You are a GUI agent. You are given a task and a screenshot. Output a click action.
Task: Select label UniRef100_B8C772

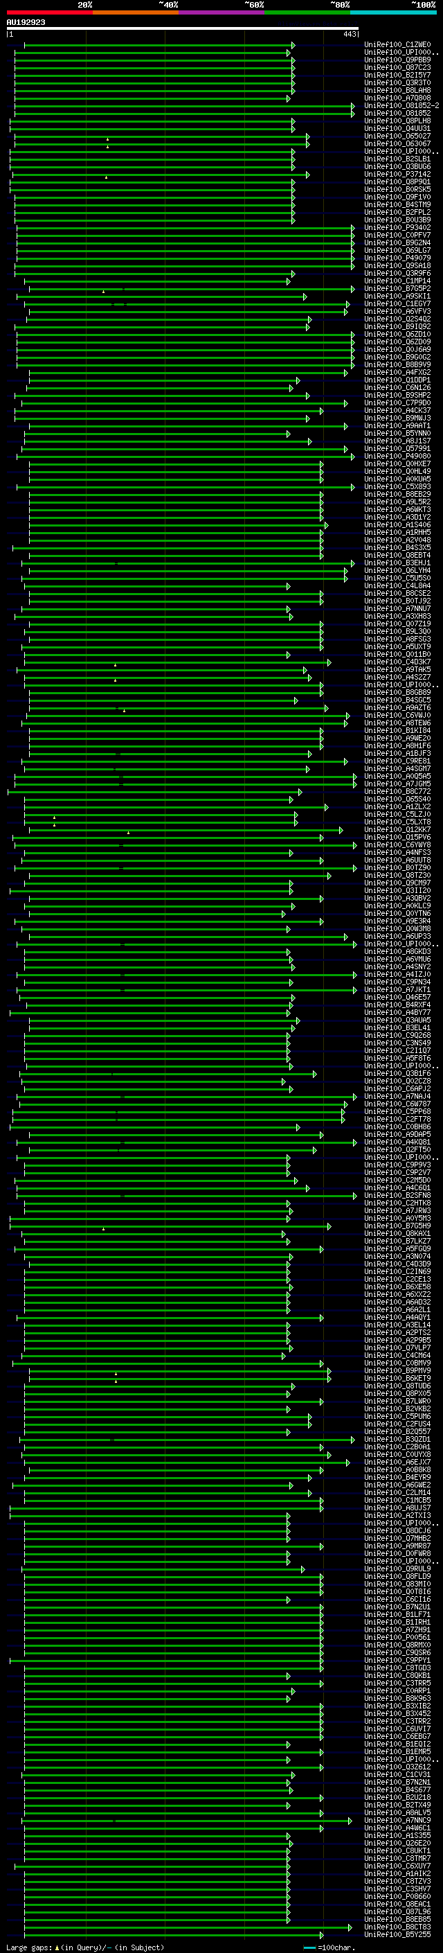coord(397,791)
